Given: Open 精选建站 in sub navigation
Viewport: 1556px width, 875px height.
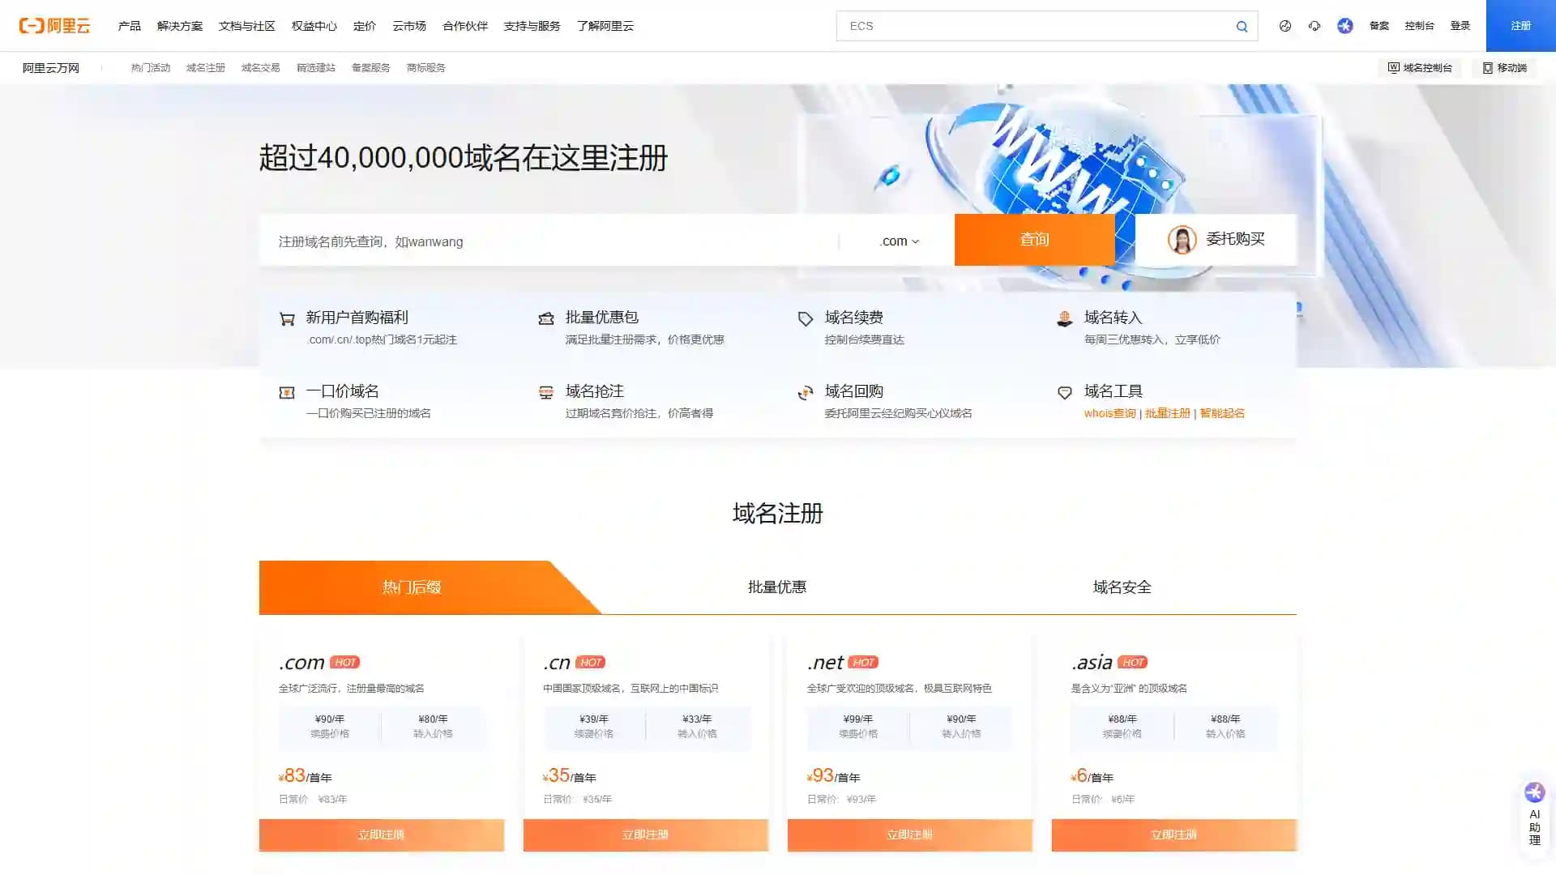Looking at the screenshot, I should pos(316,68).
